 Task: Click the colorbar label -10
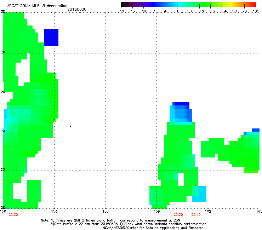(x=143, y=11)
